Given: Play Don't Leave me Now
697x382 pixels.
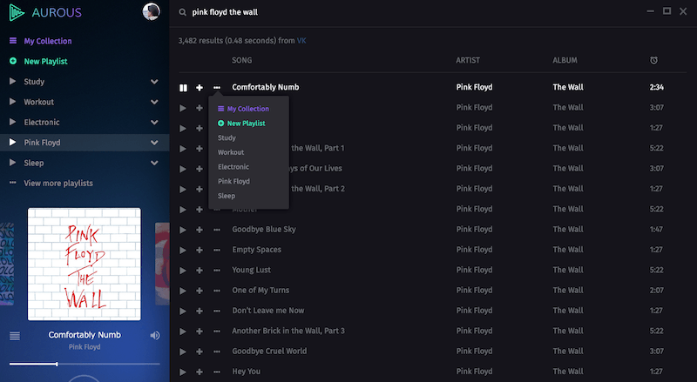Looking at the screenshot, I should [183, 312].
